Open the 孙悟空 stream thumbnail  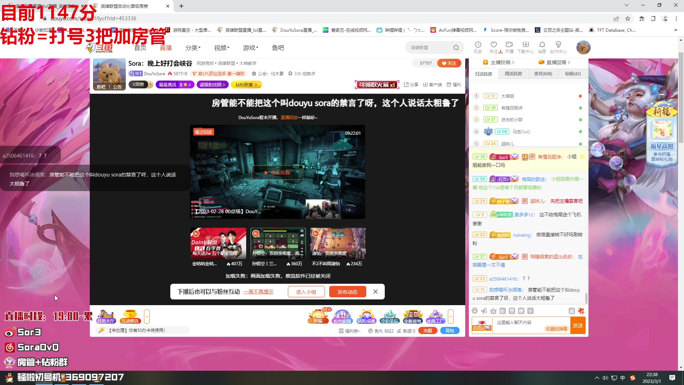278,243
